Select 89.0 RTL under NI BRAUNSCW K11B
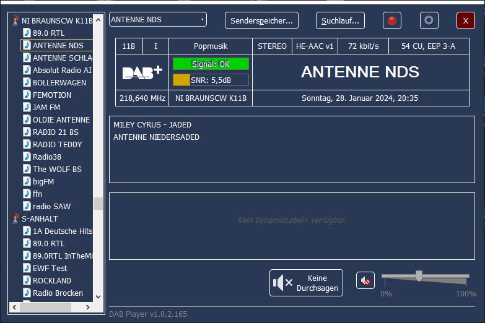 click(48, 33)
